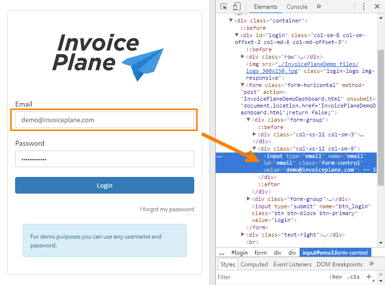The image size is (385, 285).
Task: Click the Styles pane scroll up arrow
Action: (x=381, y=274)
